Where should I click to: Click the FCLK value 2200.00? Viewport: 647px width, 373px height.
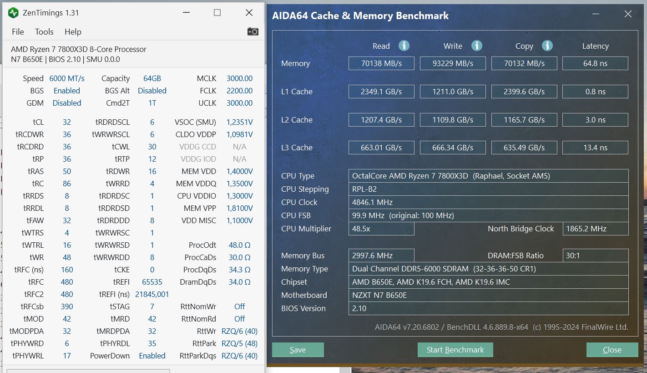(x=239, y=91)
